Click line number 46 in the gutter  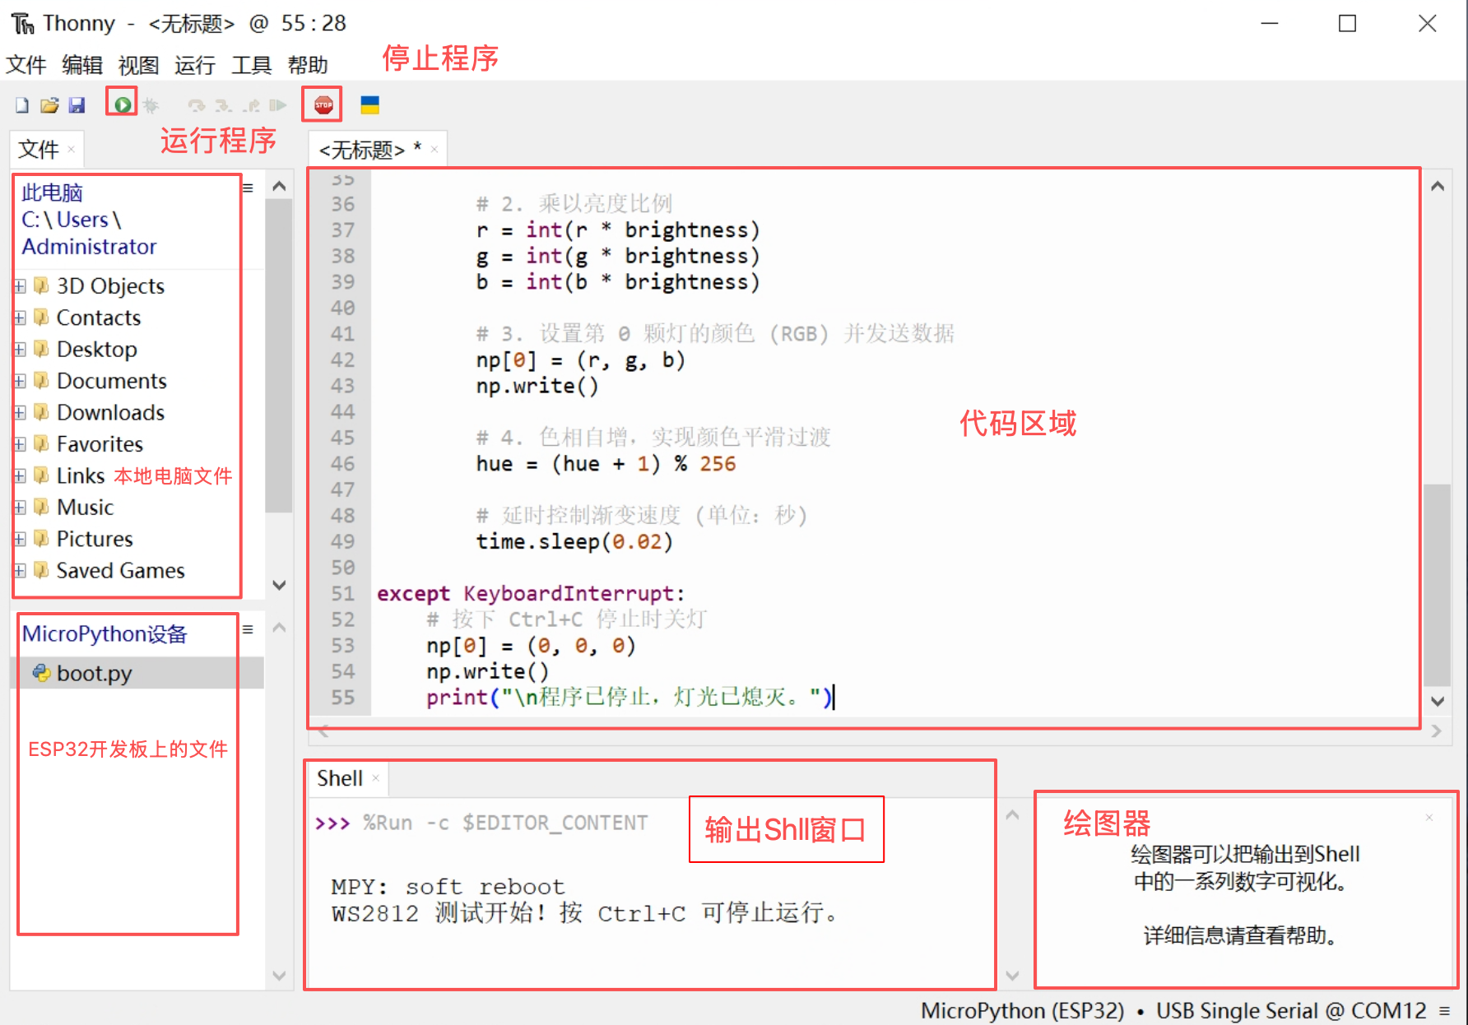coord(342,463)
